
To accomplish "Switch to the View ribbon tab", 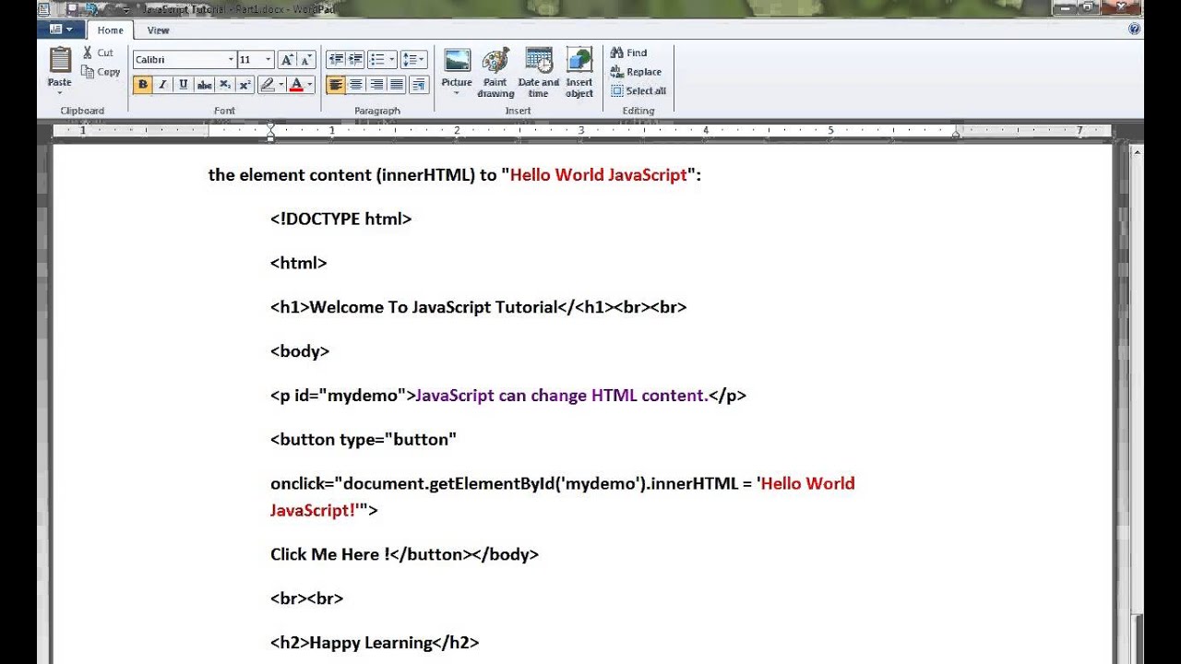I will coord(158,30).
